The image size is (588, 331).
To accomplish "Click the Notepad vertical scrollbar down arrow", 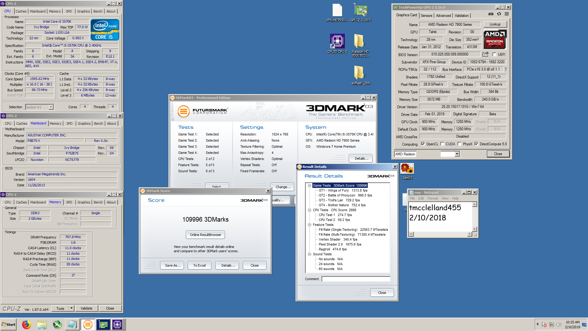I will [475, 229].
